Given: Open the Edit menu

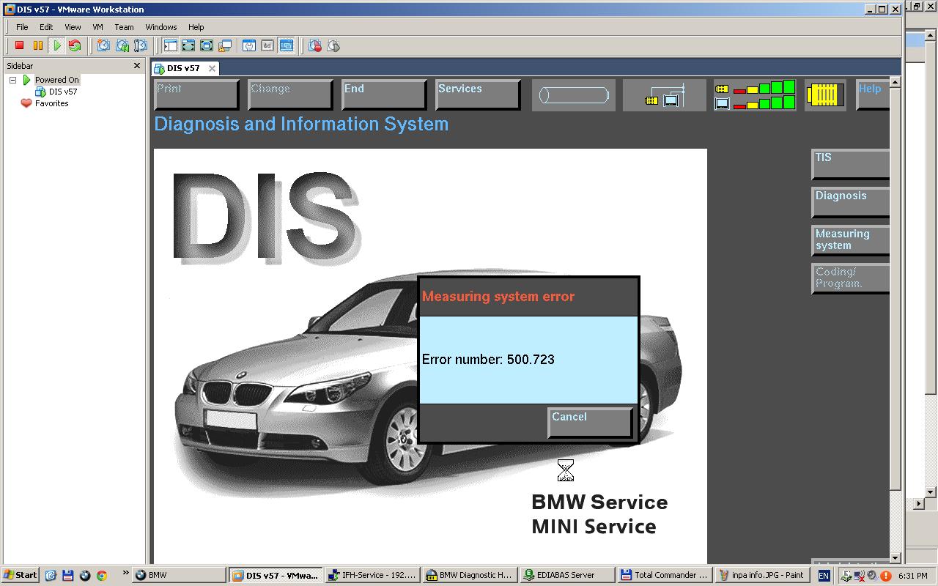Looking at the screenshot, I should (x=46, y=27).
